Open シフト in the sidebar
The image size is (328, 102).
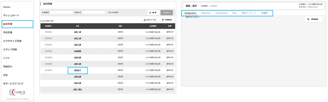coord(6,58)
